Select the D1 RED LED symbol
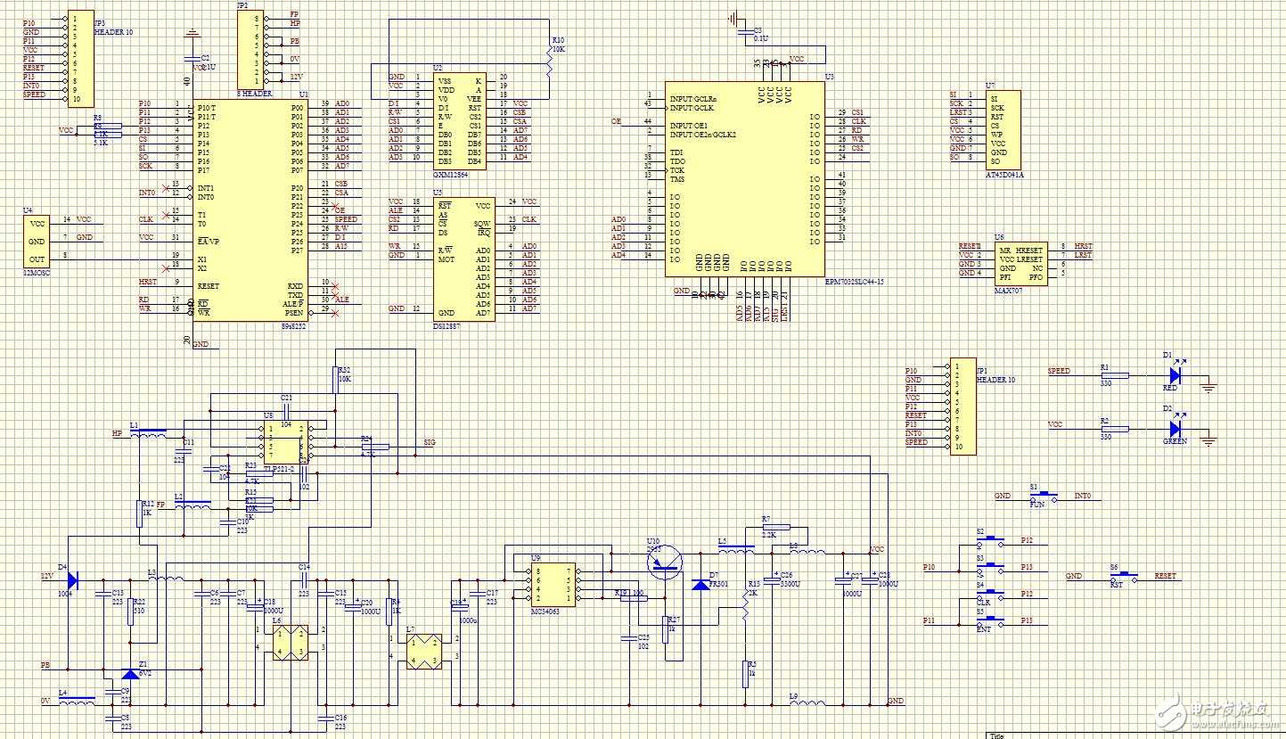Viewport: 1286px width, 739px height. [1175, 375]
